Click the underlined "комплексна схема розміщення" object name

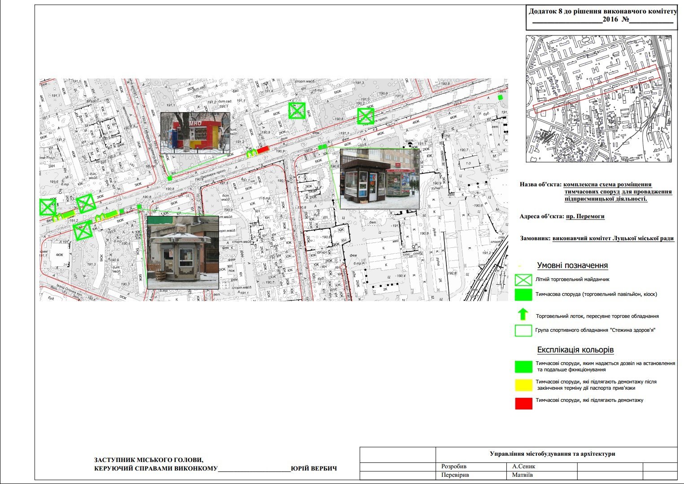tap(607, 185)
